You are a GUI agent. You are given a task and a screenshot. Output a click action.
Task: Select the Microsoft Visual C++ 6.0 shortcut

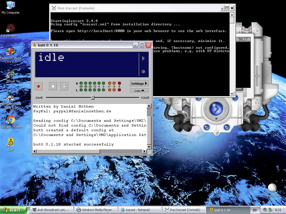[x=11, y=55]
